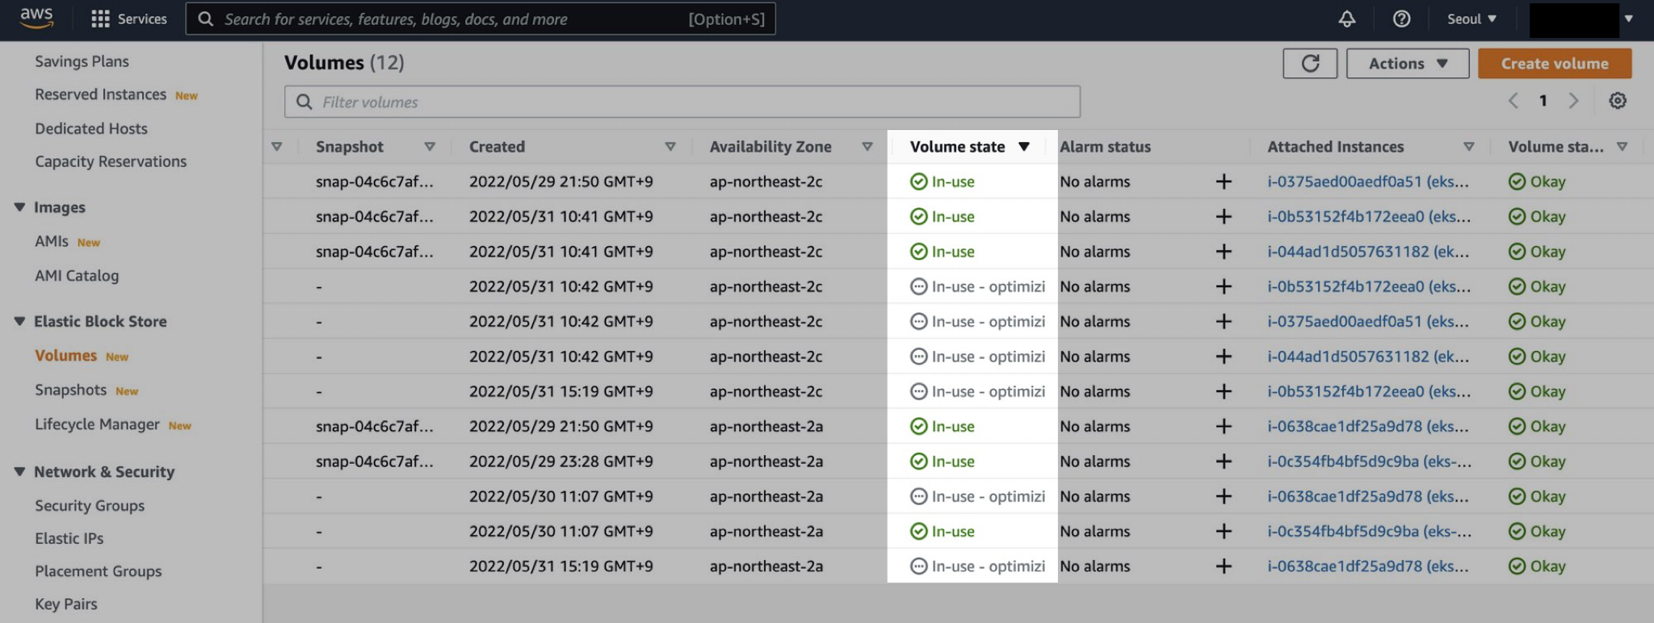Collapse the Elastic Block Store section

coord(19,321)
